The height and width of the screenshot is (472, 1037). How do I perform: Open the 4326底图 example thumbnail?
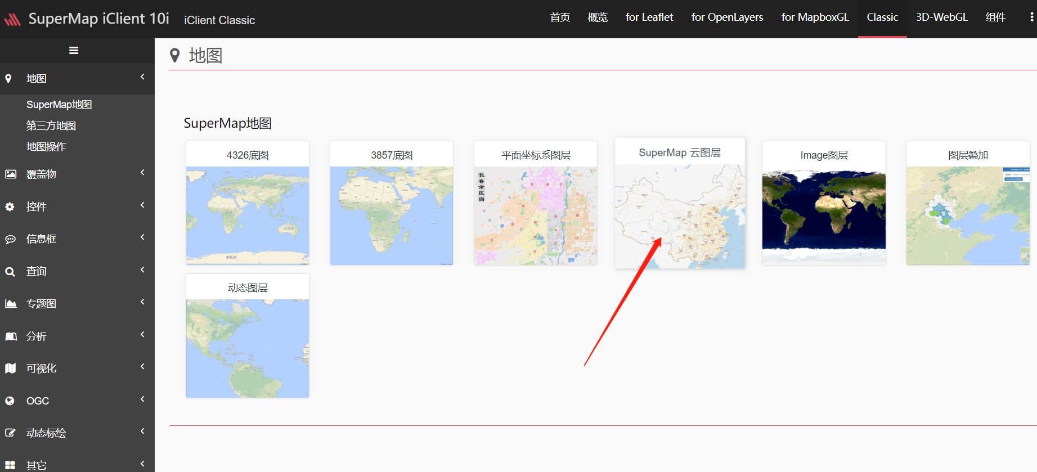[248, 215]
